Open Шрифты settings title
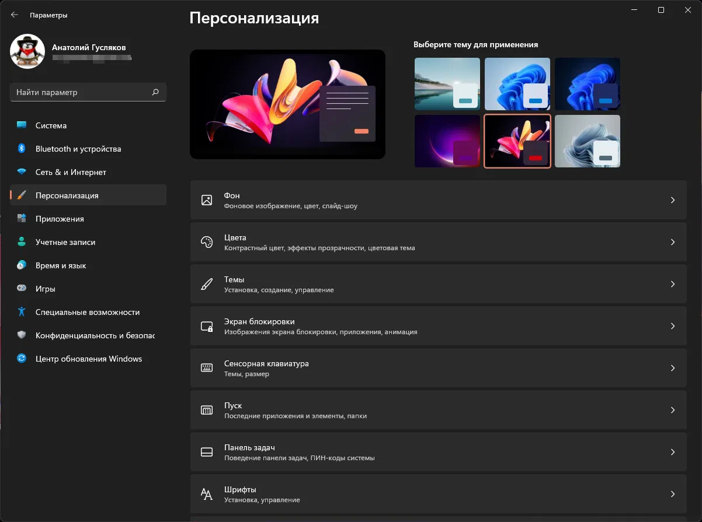 [x=240, y=489]
